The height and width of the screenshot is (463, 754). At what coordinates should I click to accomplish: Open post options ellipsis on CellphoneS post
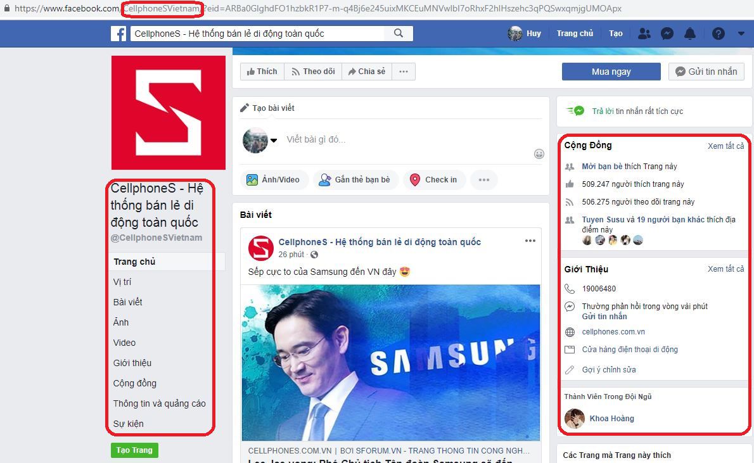530,241
